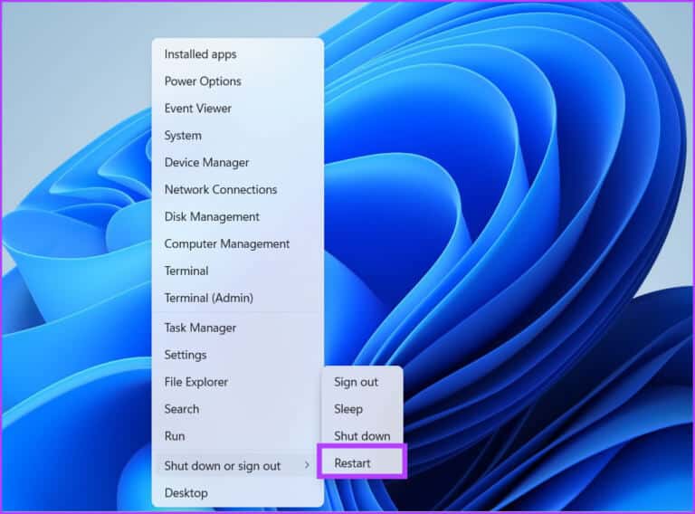Open Disk Management
Screen dimensions: 695x514
[238, 216]
